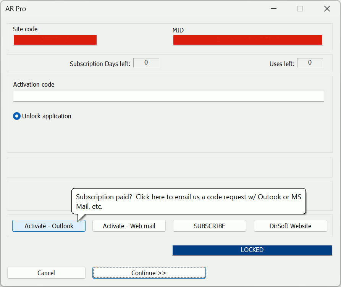Click the LOCKED status bar
341x287 pixels.
coord(252,250)
